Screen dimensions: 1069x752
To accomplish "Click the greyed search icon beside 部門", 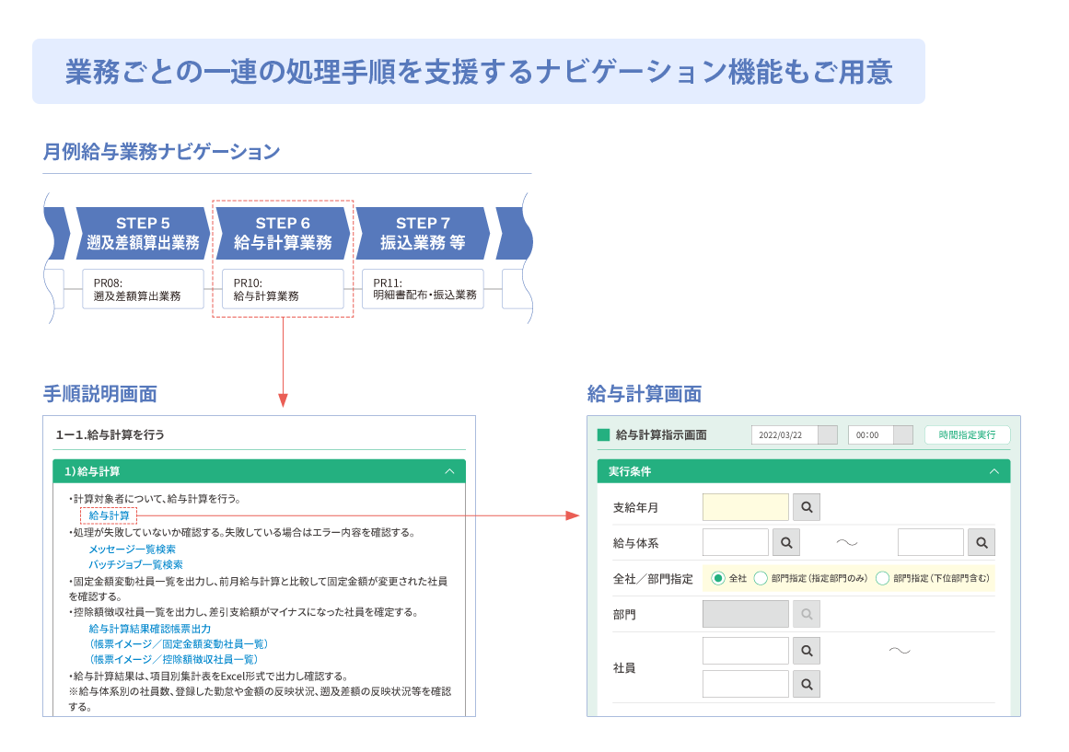I will 807,614.
